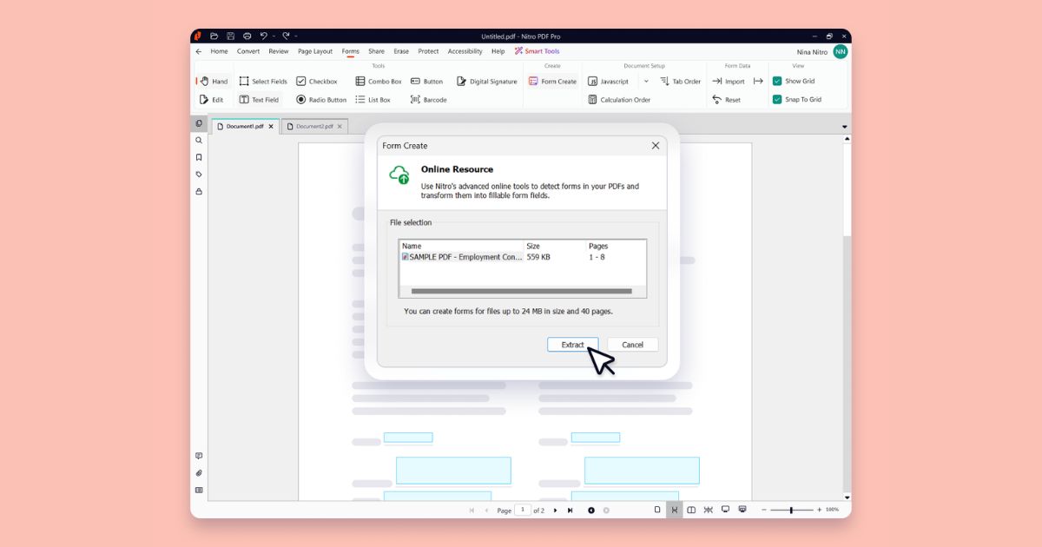Jump to the last page
Screen dimensions: 1042x547
coord(570,510)
